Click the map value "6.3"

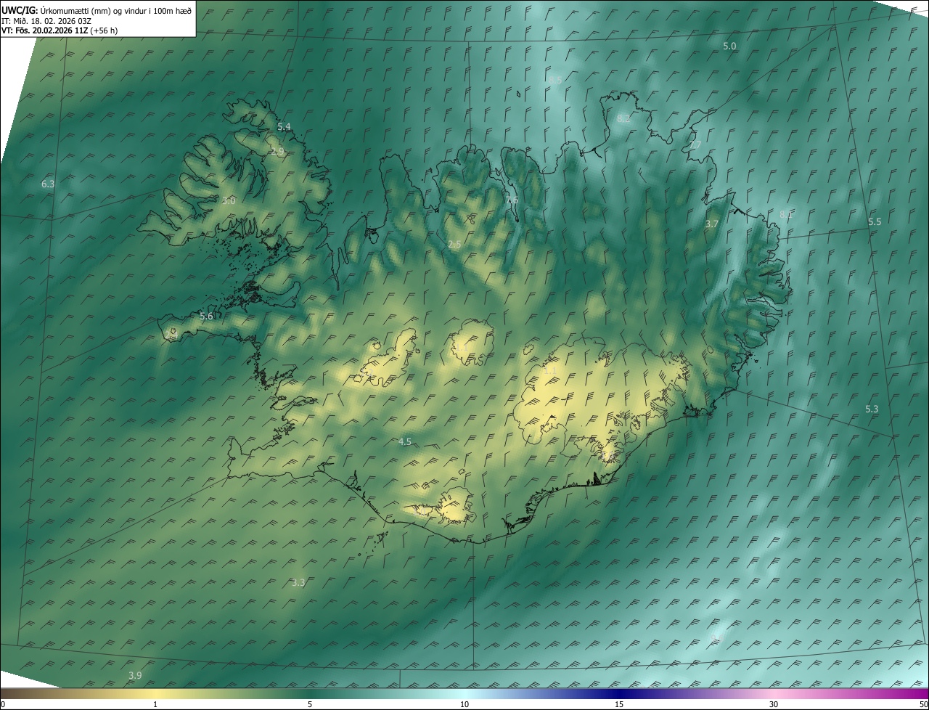[48, 184]
